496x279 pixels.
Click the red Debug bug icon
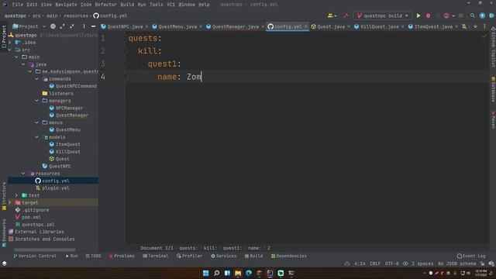click(428, 15)
